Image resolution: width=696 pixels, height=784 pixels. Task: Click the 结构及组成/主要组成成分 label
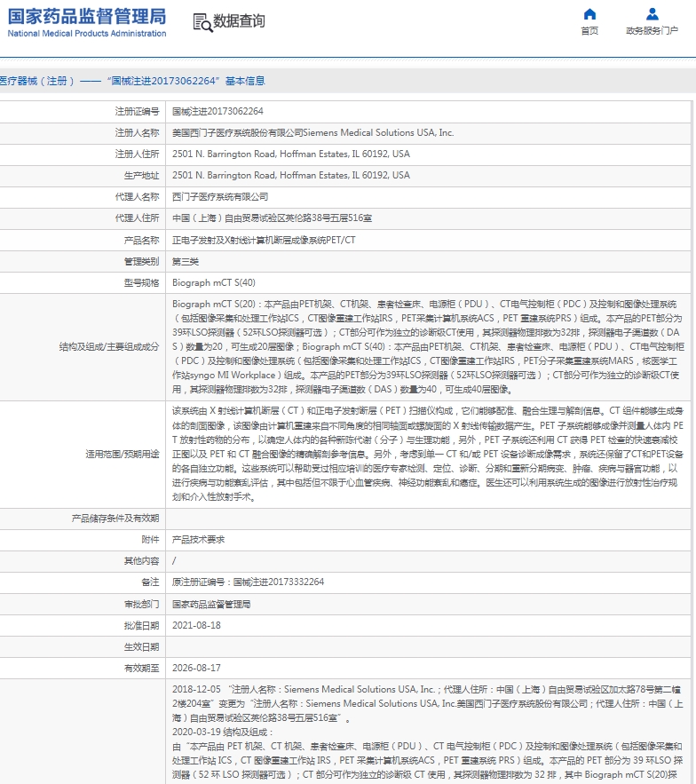109,347
